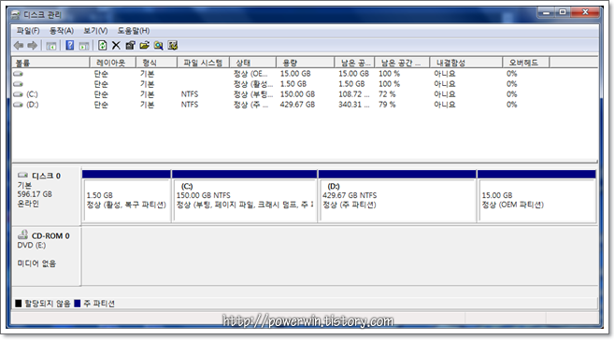
Task: Sort by the 레이아웃 column header
Action: 113,63
